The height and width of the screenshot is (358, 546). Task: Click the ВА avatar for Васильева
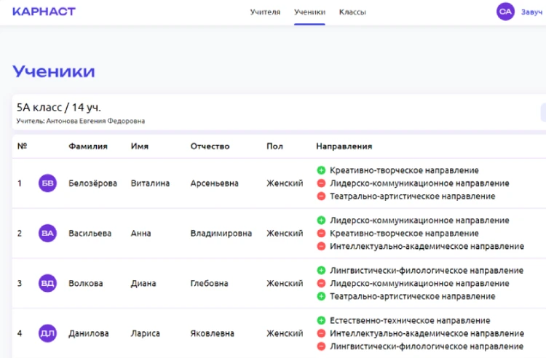tap(47, 233)
